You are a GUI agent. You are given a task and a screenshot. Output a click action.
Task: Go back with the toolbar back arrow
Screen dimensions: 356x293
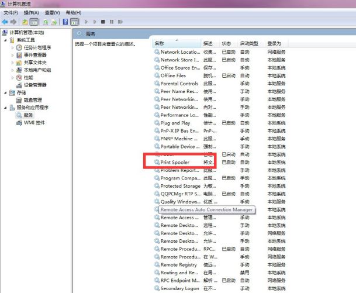pyautogui.click(x=5, y=22)
